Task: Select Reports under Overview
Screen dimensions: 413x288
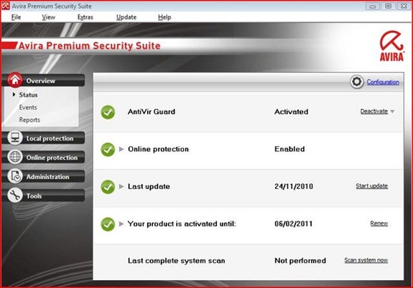Action: coord(29,120)
